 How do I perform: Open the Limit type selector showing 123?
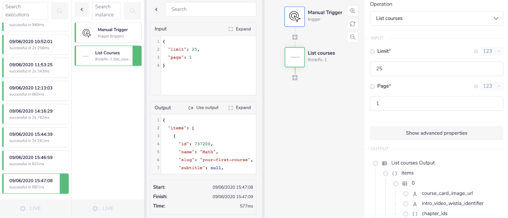[492, 51]
